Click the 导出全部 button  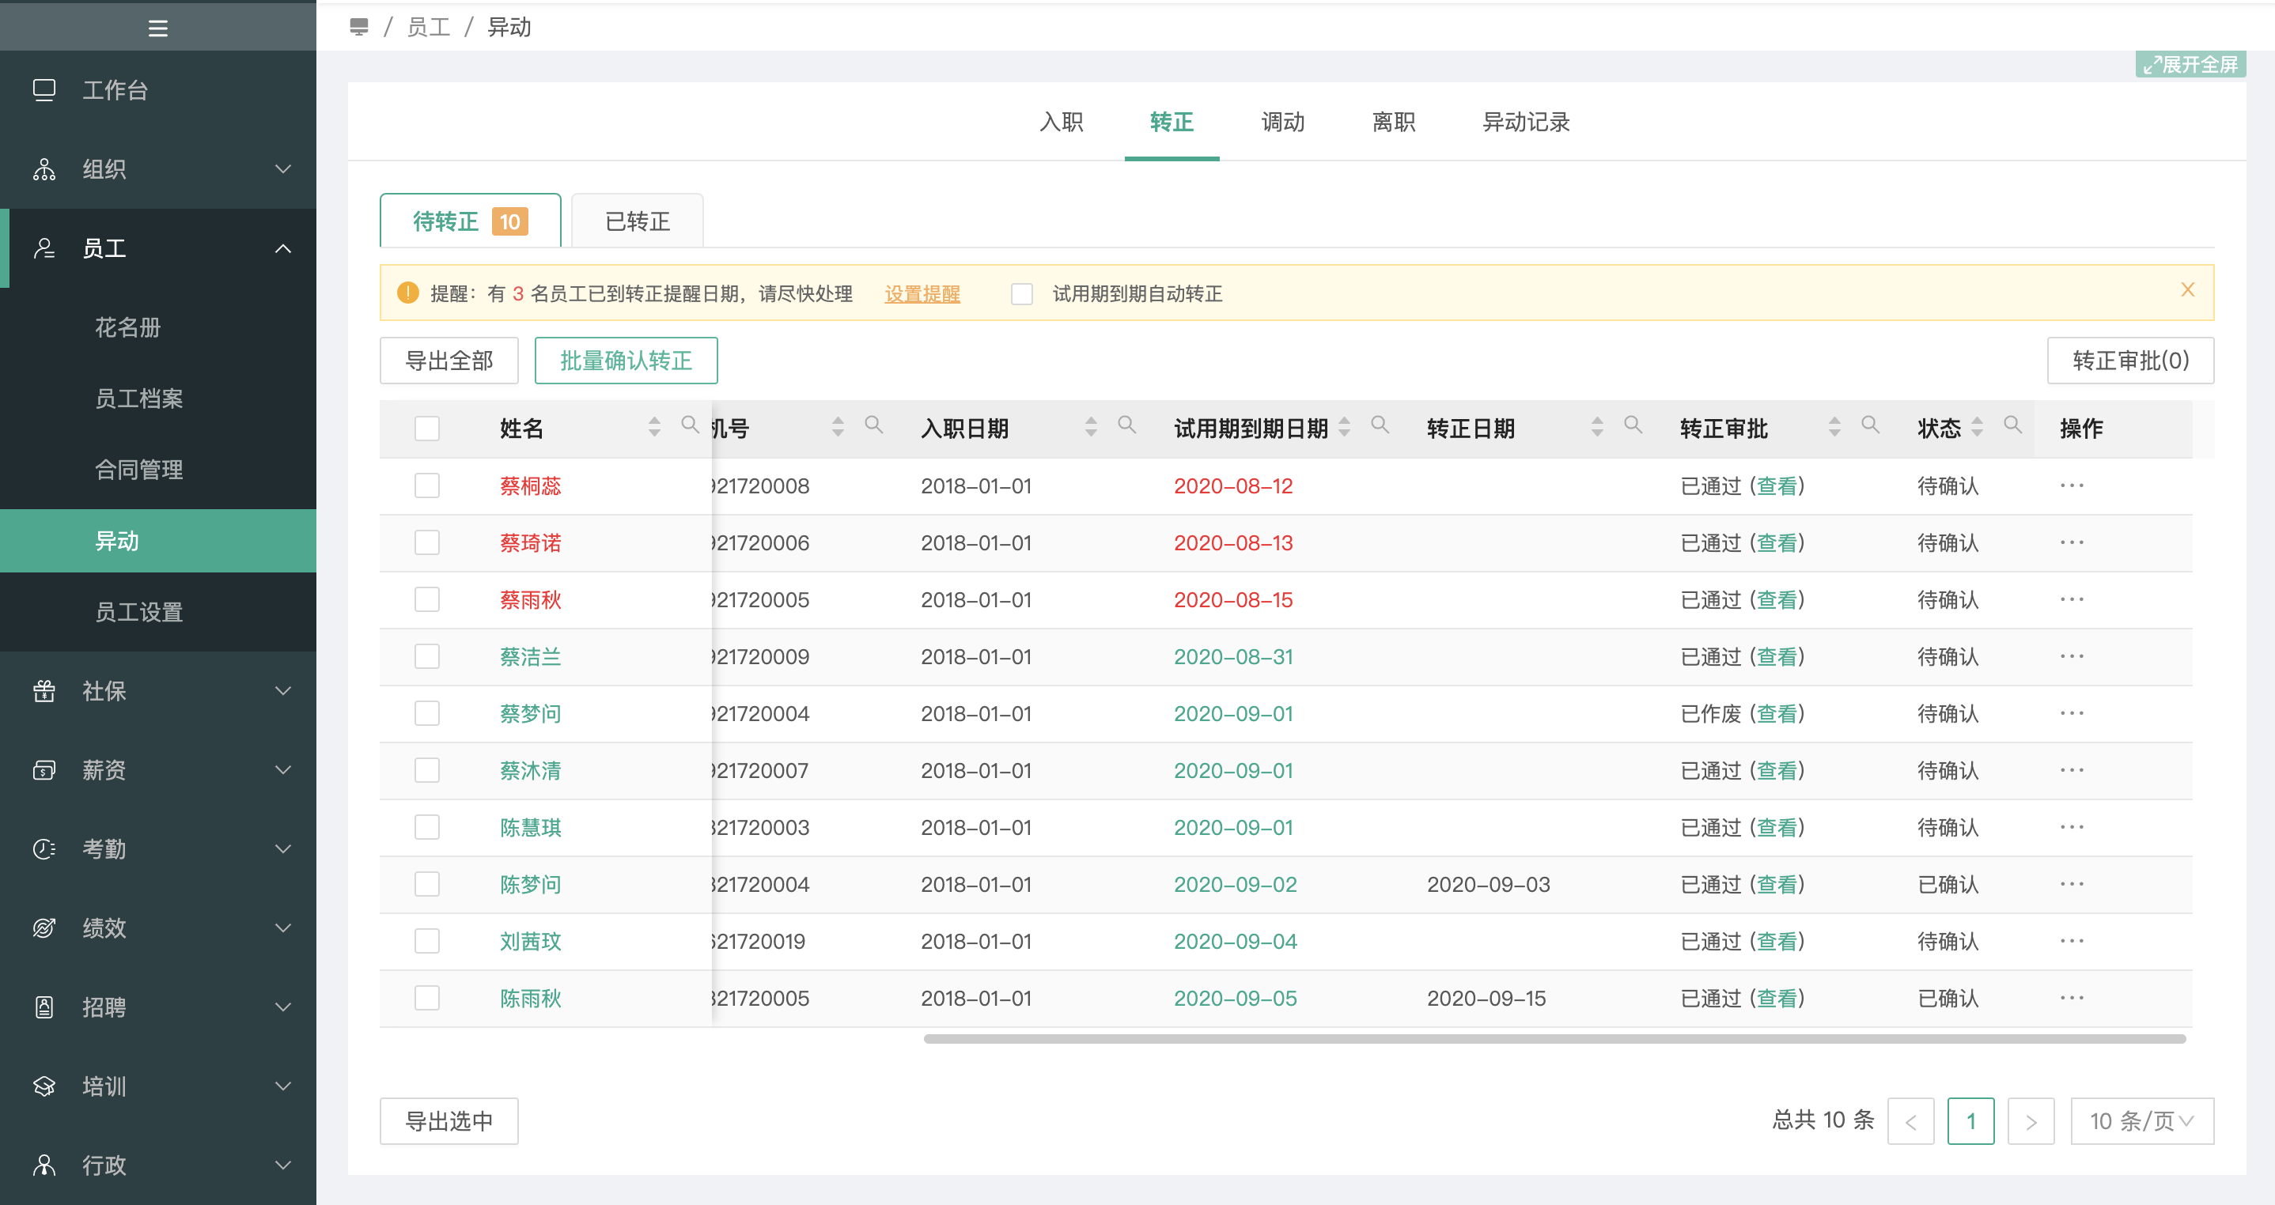point(449,361)
